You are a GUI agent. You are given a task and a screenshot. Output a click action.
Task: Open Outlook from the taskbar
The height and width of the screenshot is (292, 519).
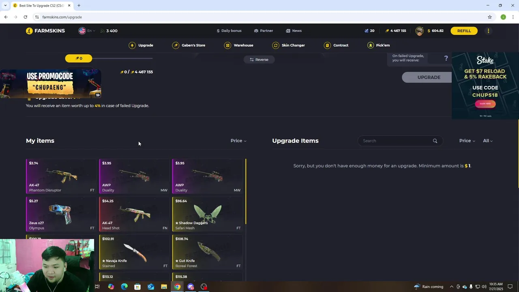pyautogui.click(x=151, y=287)
